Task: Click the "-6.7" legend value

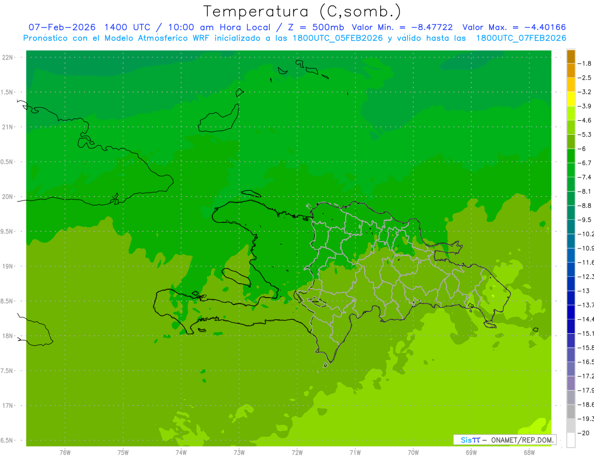Action: [585, 163]
